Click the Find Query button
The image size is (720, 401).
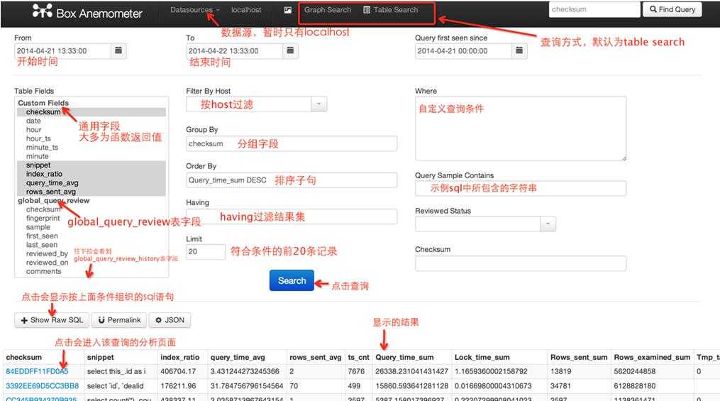pos(672,9)
